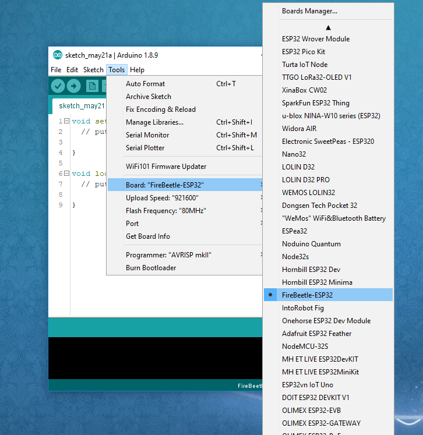Select Nano32 board
The width and height of the screenshot is (423, 435).
pyautogui.click(x=329, y=154)
